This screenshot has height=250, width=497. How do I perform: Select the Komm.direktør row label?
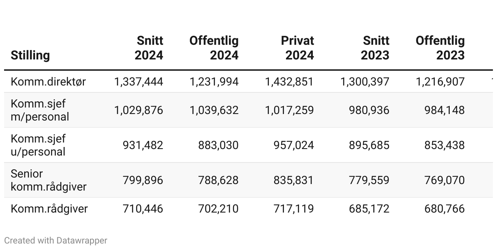48,81
